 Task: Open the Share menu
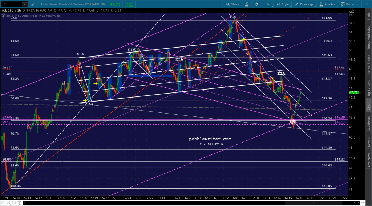232,4
